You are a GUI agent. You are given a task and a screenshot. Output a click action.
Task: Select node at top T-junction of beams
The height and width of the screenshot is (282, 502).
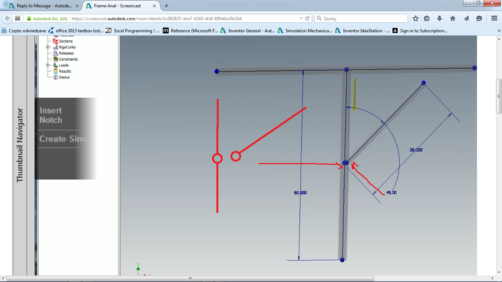point(347,69)
